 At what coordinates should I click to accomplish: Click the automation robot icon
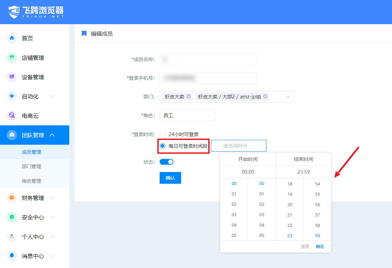pyautogui.click(x=12, y=96)
